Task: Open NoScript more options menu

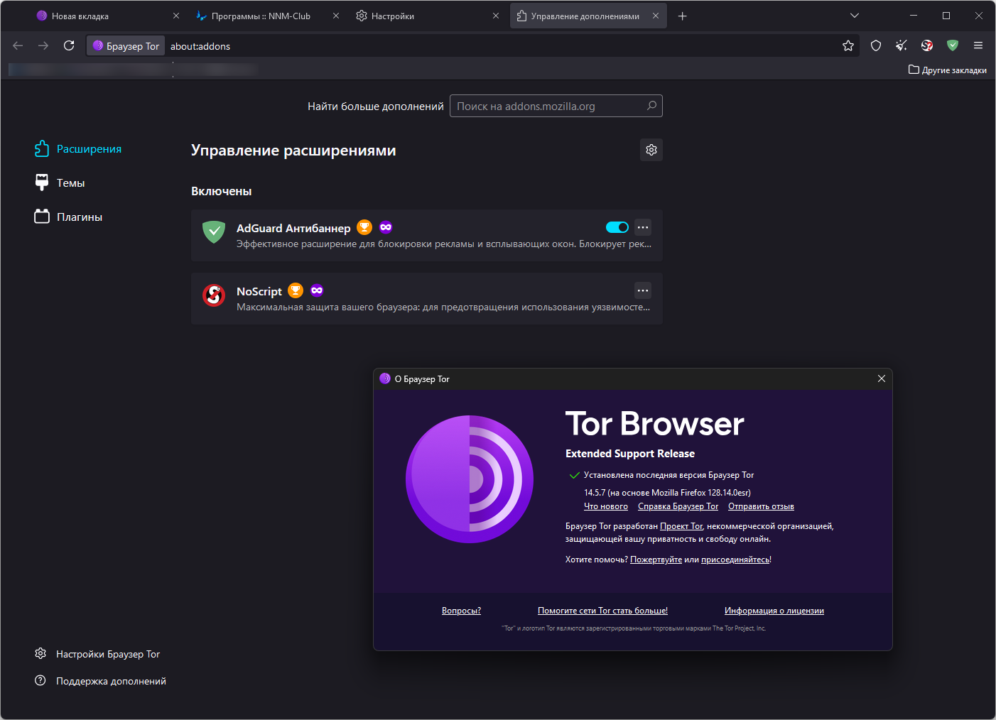Action: click(643, 290)
